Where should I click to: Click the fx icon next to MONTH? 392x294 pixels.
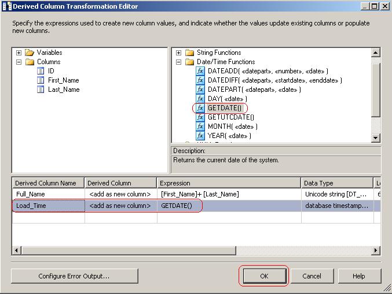[200, 126]
